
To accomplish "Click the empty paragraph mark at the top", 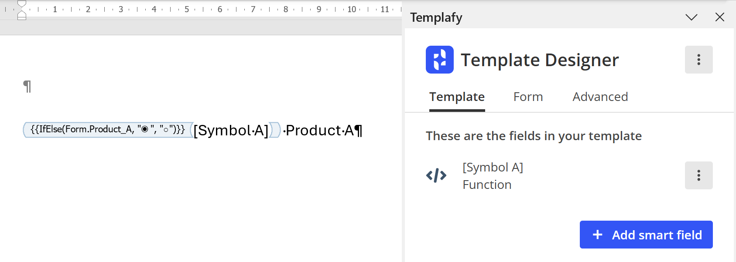I will point(27,86).
